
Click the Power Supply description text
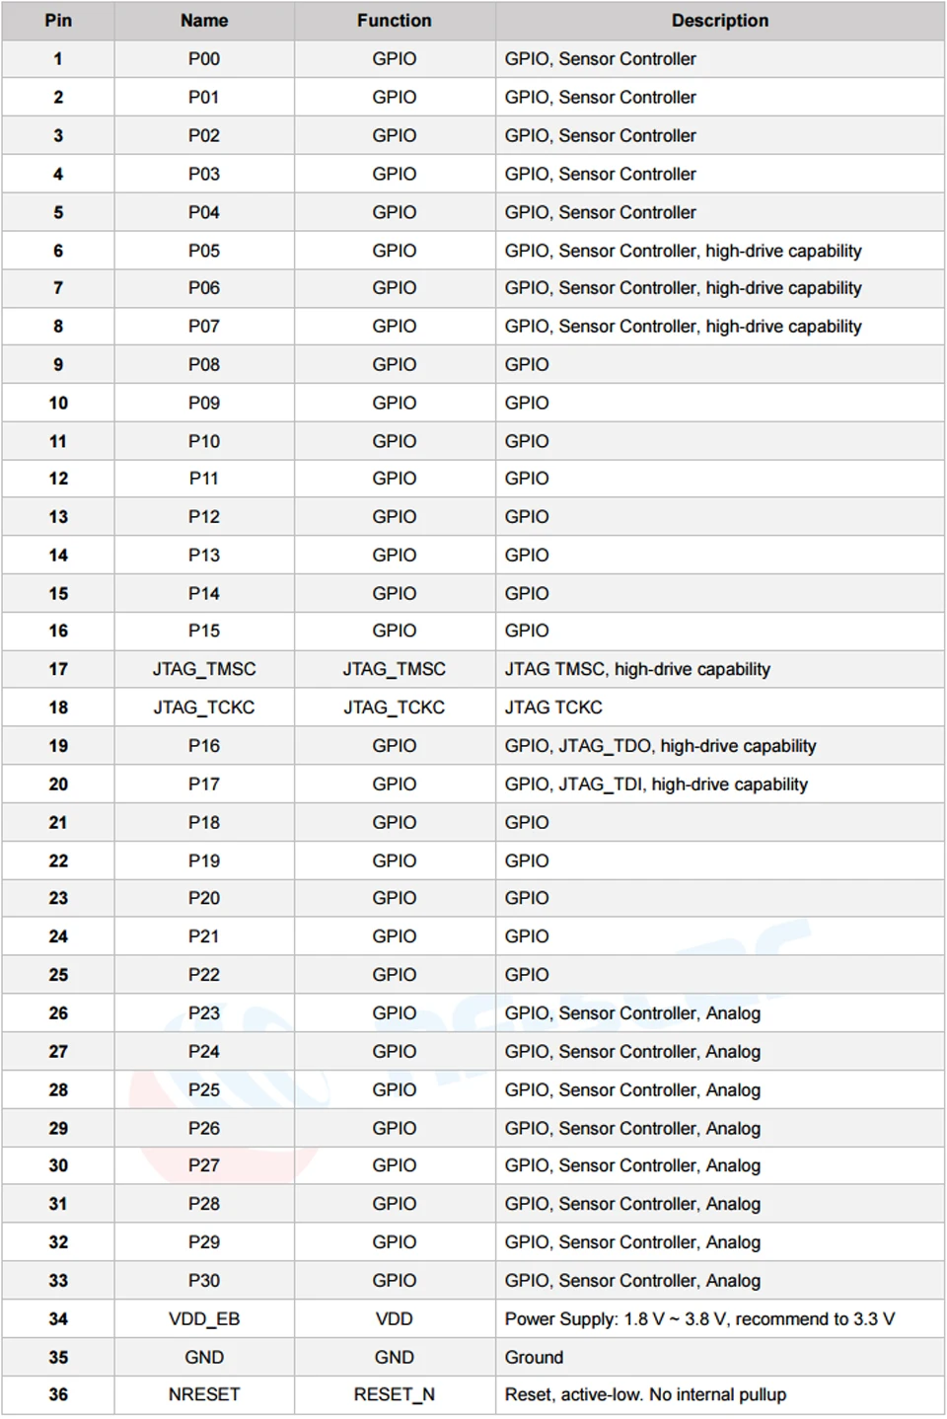699,1319
